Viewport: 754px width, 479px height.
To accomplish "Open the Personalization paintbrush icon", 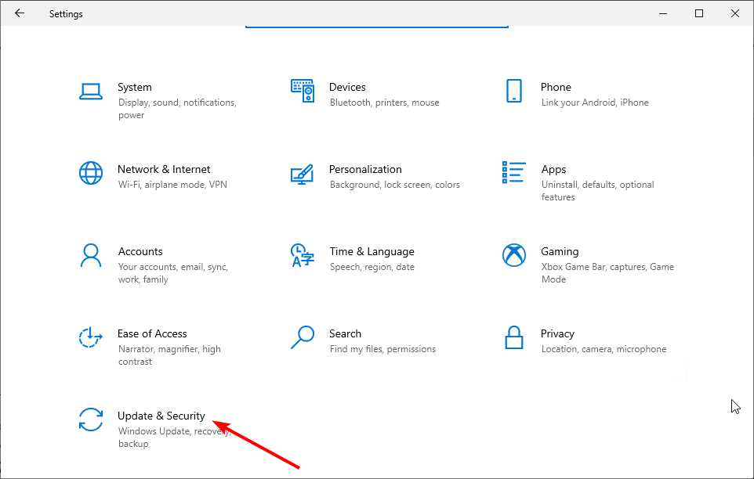I will pos(302,173).
